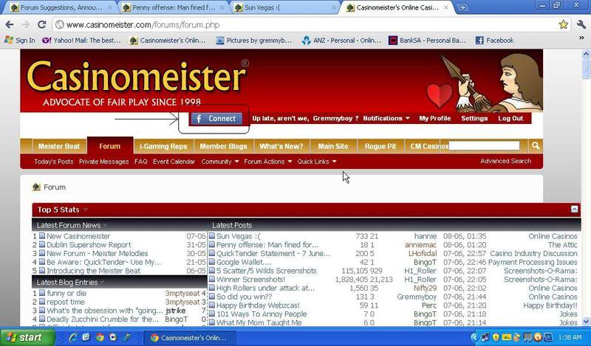Click Casinomeister taskbar window button
Screen dimensions: 591x346
(x=190, y=338)
